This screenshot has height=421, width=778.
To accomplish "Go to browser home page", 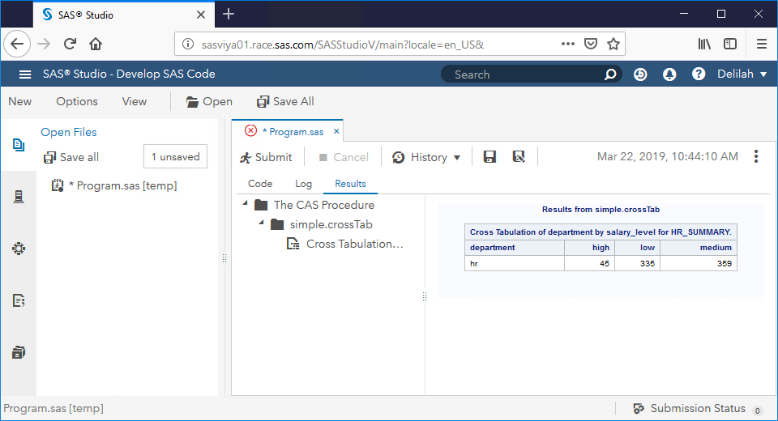I will point(96,45).
